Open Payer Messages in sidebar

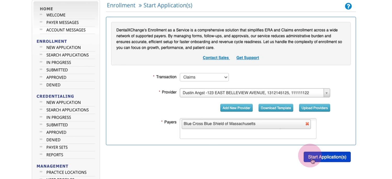pos(63,23)
